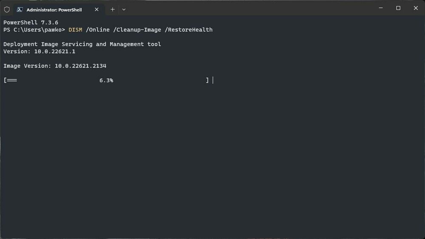Image resolution: width=425 pixels, height=239 pixels.
Task: Close the terminal window
Action: click(x=416, y=8)
